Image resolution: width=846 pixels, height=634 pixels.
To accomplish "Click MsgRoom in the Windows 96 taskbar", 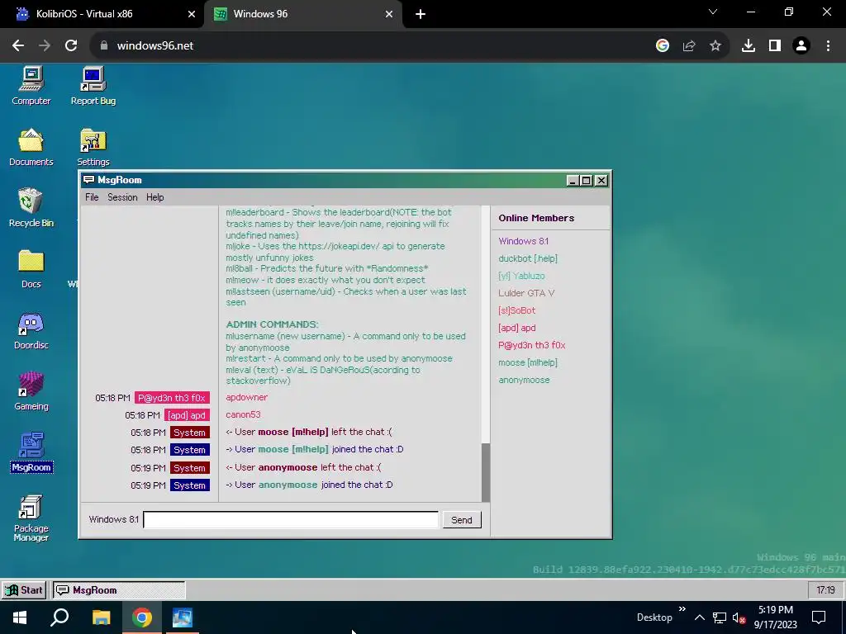I will pos(119,589).
